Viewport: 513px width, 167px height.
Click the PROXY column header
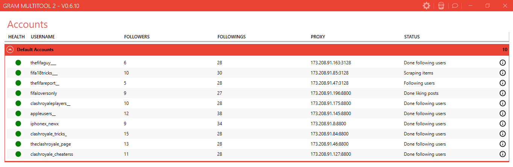click(x=318, y=37)
